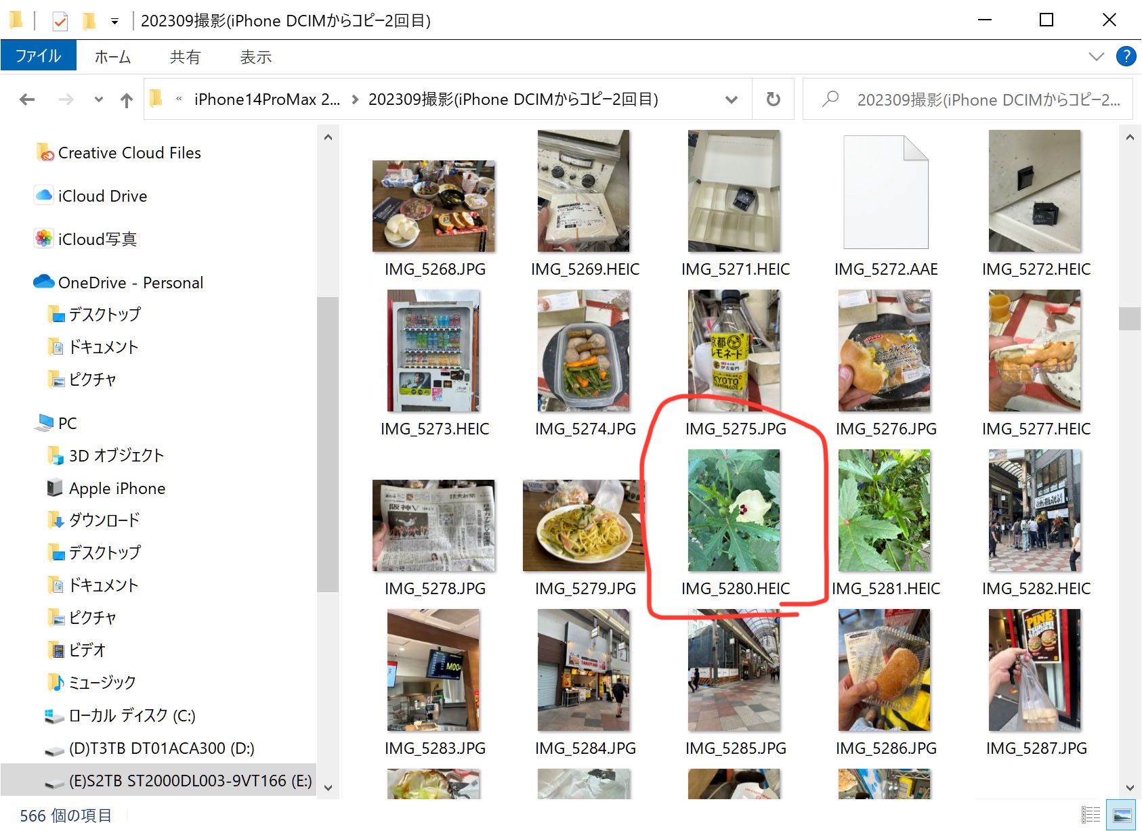
Task: Select ドキュメント under PC in navigation pane
Action: 104,585
